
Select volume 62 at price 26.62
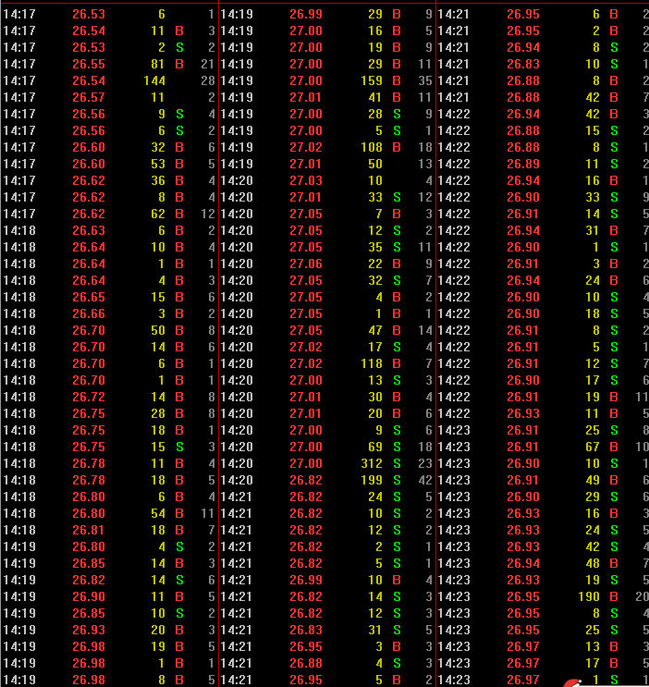[x=158, y=214]
